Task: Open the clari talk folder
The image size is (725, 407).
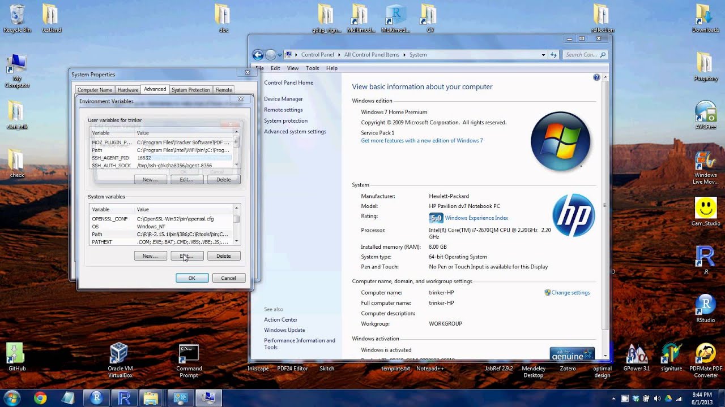Action: pos(17,115)
